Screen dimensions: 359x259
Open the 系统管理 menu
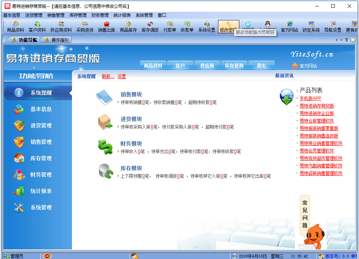click(x=144, y=15)
